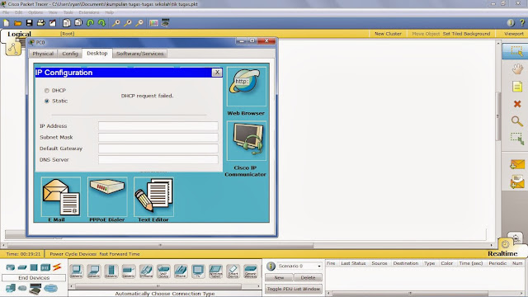Screen dimensions: 528x297
Task: Click the Paste toolbar icon
Action: [78, 23]
